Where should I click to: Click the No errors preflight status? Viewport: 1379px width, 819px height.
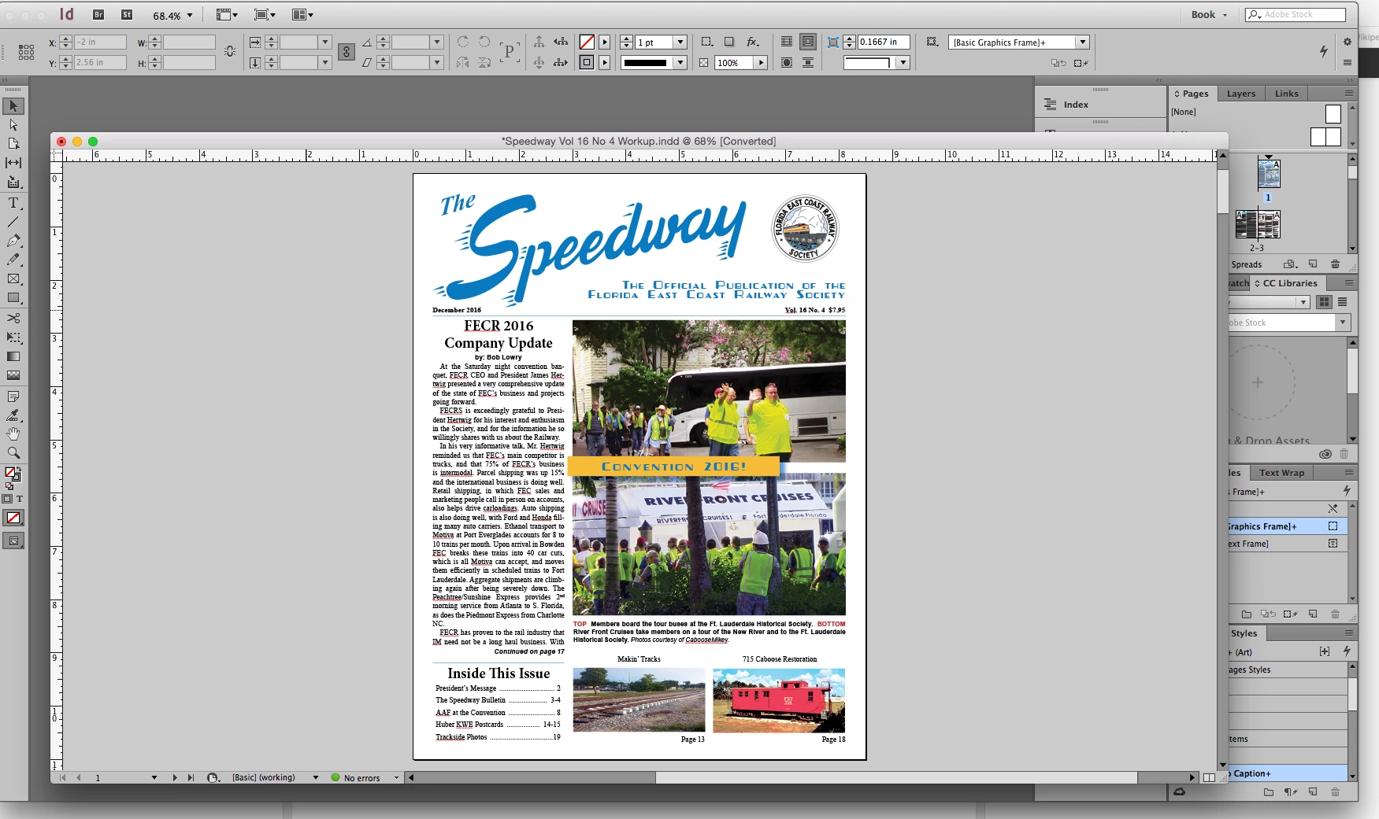(x=356, y=778)
